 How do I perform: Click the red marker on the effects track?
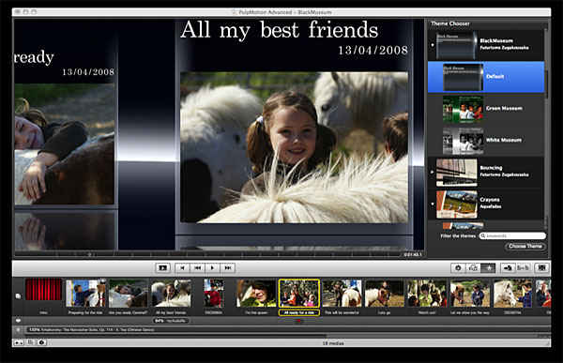(298, 321)
